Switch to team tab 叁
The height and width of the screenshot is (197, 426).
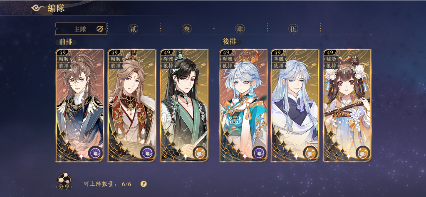pos(187,29)
